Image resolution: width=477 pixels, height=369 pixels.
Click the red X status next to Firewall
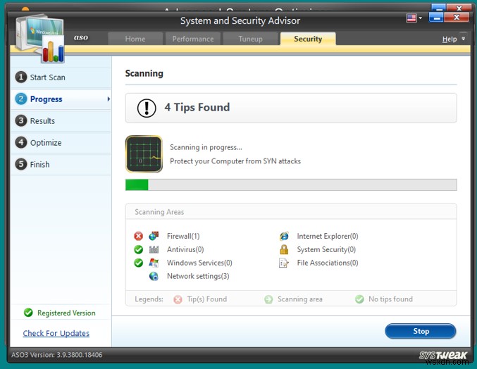click(138, 236)
